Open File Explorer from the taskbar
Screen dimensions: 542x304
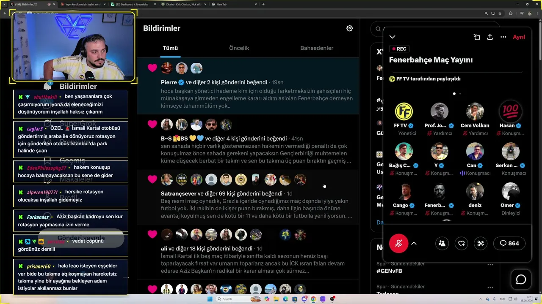276,299
